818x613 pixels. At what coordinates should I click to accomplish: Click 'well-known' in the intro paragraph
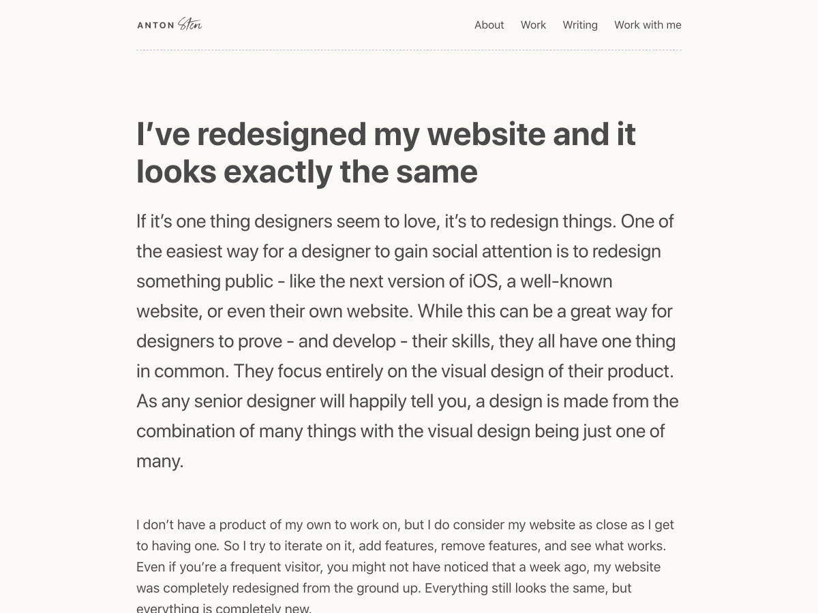point(566,281)
